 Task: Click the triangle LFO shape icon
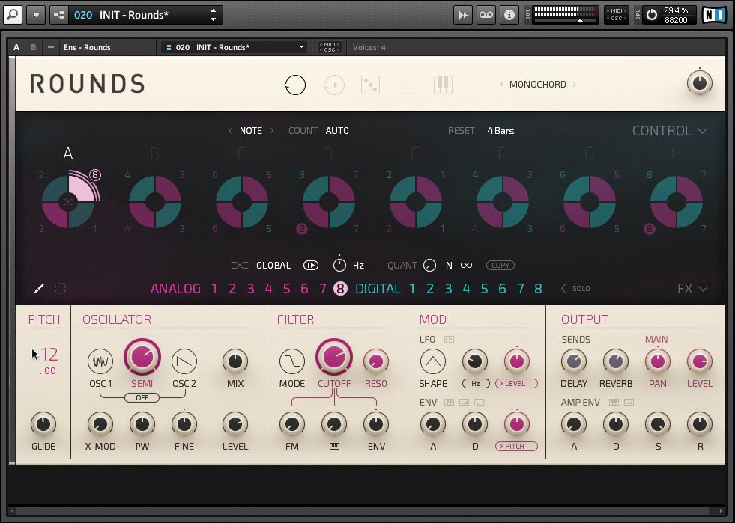coord(432,361)
